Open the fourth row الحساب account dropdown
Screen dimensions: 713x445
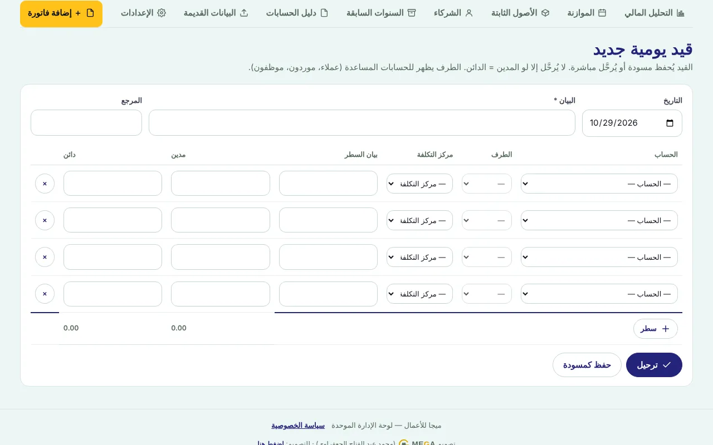tap(599, 294)
